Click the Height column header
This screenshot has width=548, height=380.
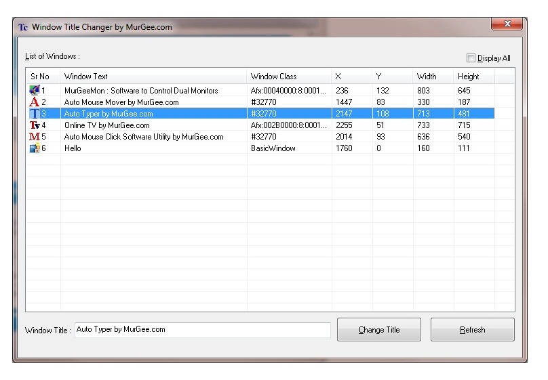point(474,77)
